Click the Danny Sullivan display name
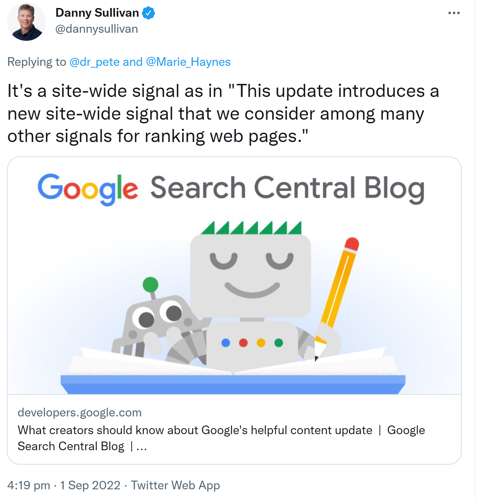The height and width of the screenshot is (500, 477). (x=97, y=12)
